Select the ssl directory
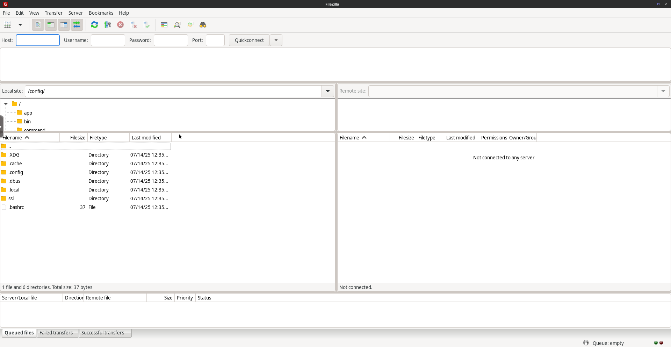 pyautogui.click(x=86, y=198)
